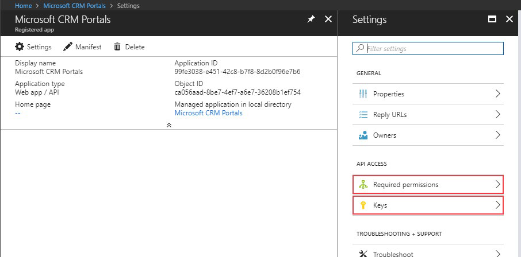Click the Settings gear icon
This screenshot has width=521, height=257.
pyautogui.click(x=20, y=47)
